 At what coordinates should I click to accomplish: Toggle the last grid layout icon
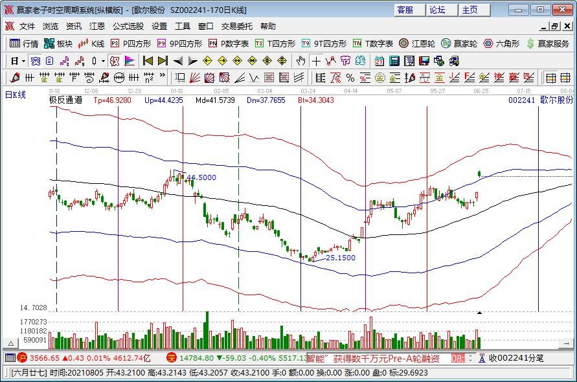pos(565,78)
